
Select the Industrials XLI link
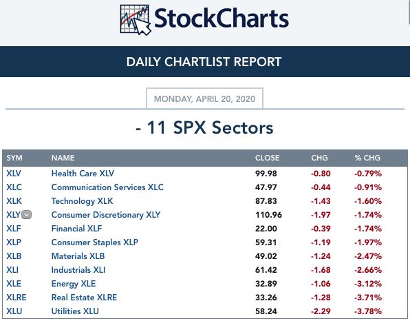click(78, 270)
